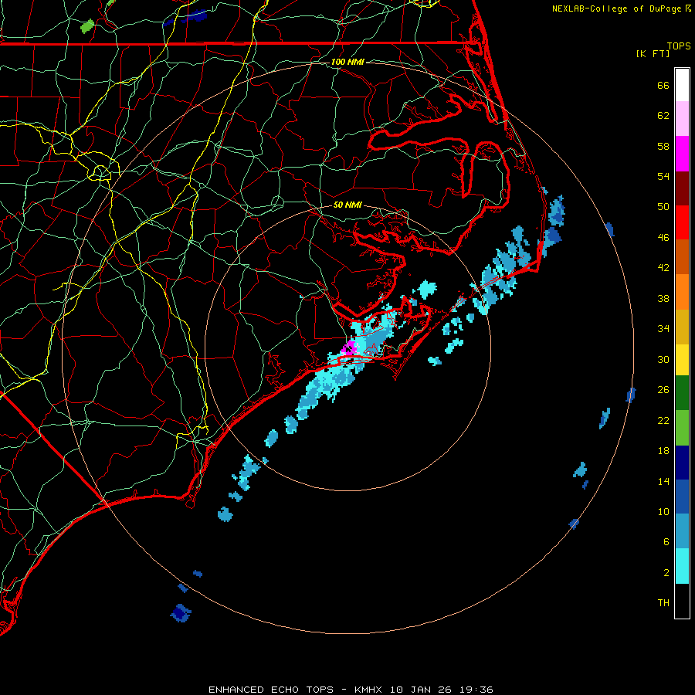Click the legend value '26'
Image resolution: width=695 pixels, height=695 pixels.
pyautogui.click(x=663, y=390)
